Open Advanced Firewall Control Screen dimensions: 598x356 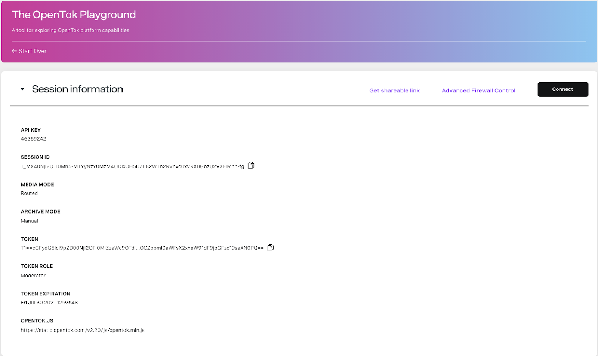coord(478,90)
